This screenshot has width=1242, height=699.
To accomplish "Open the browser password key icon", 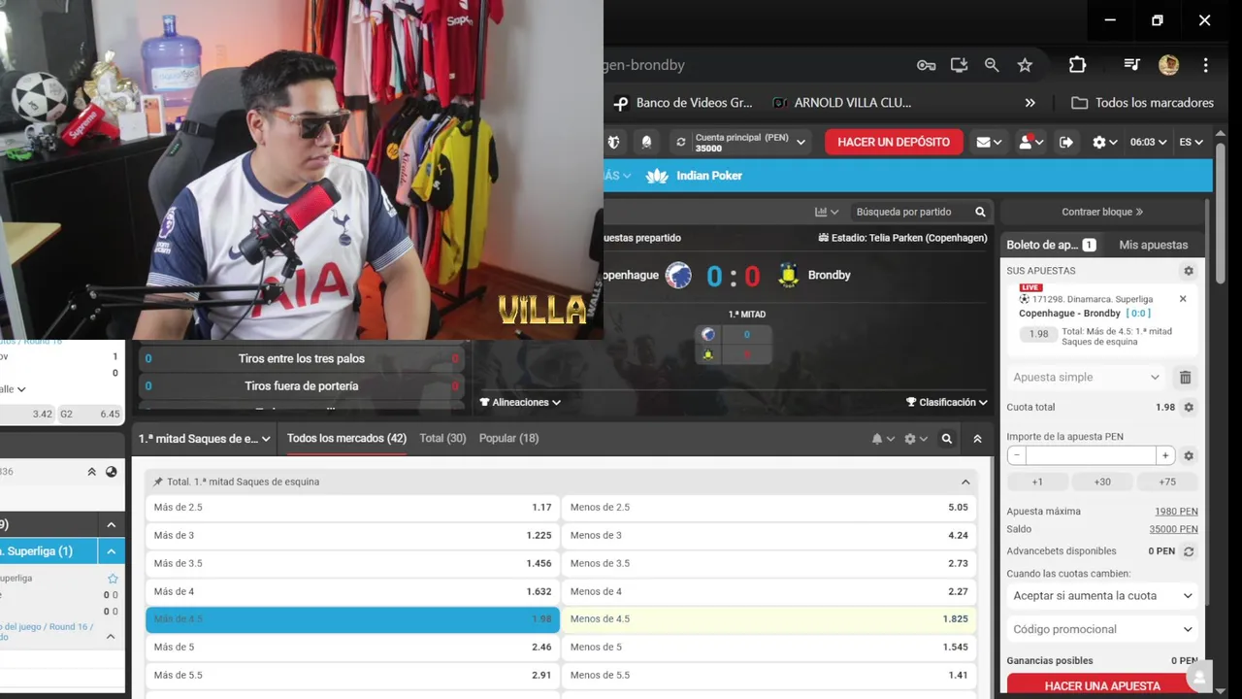I will [926, 65].
